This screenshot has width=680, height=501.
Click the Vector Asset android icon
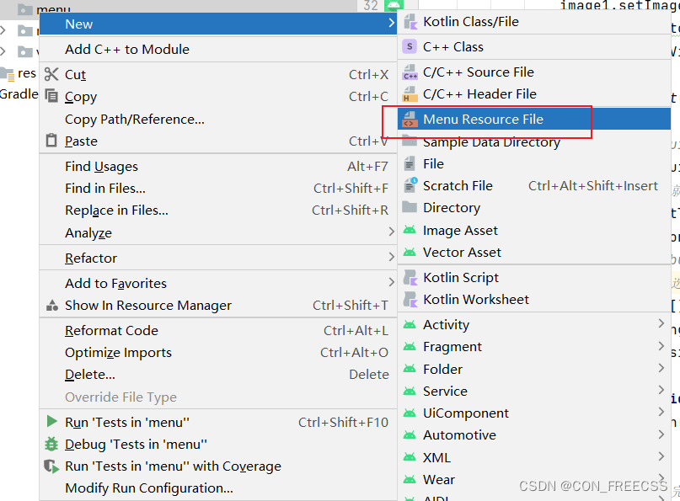point(410,252)
